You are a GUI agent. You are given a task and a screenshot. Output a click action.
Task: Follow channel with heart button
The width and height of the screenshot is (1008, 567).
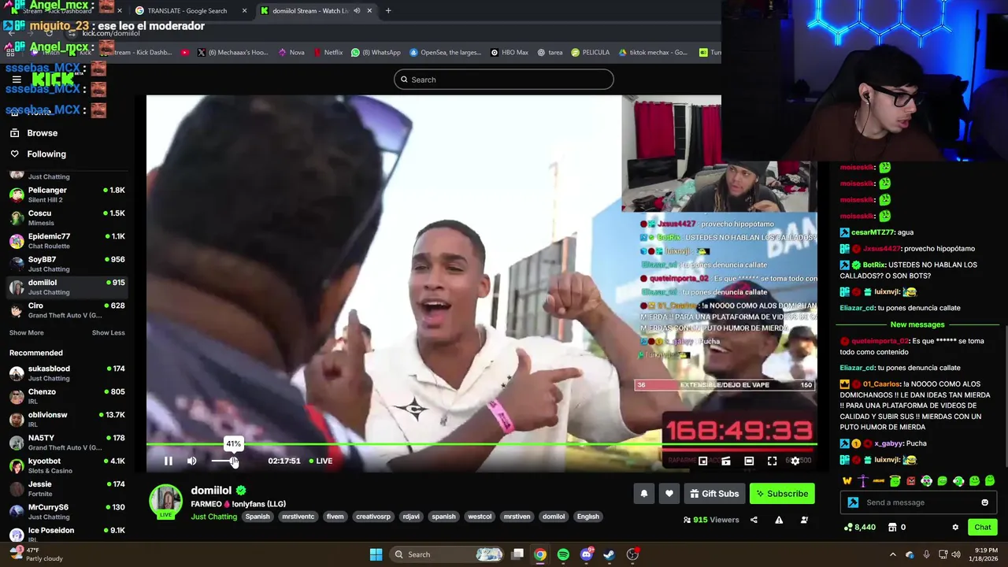pos(669,494)
